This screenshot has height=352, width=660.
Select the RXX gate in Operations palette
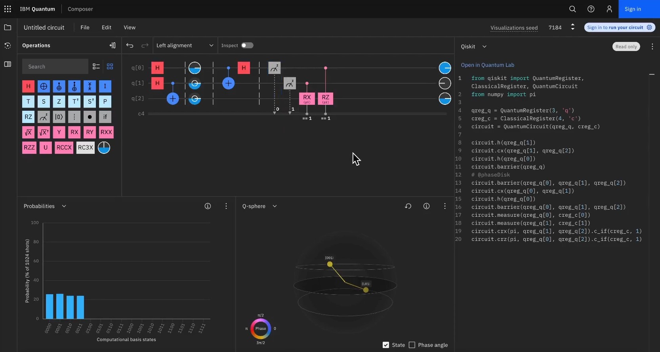(106, 132)
